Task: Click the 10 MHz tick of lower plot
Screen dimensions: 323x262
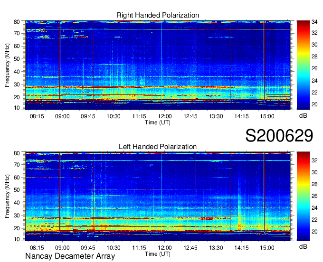Action: coord(17,239)
